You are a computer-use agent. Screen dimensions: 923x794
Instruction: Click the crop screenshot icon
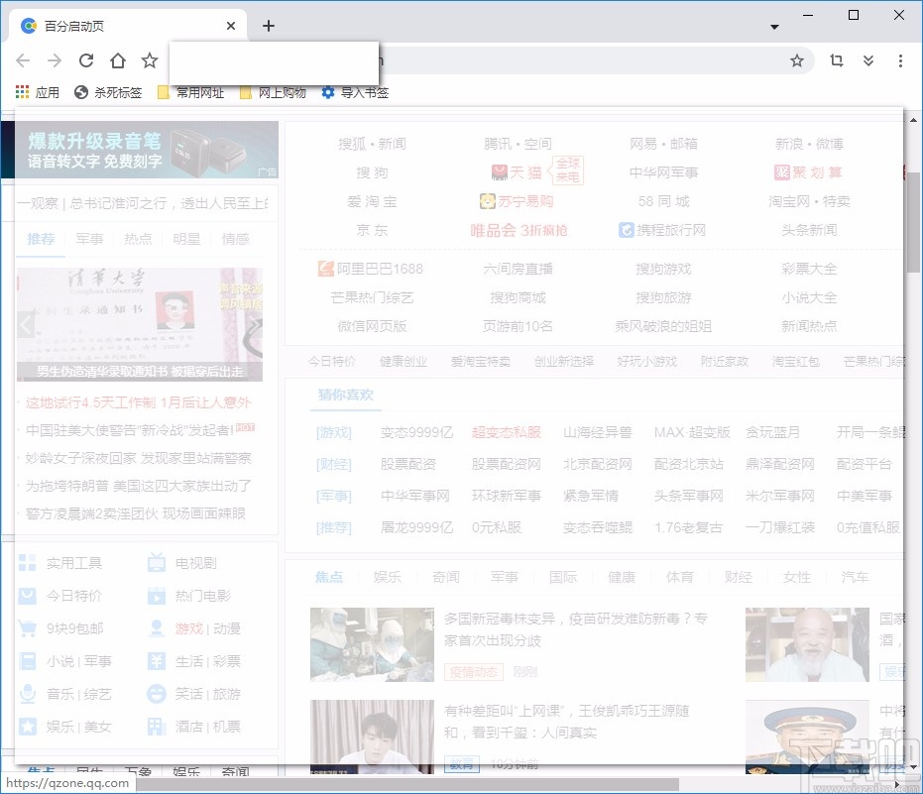tap(837, 60)
